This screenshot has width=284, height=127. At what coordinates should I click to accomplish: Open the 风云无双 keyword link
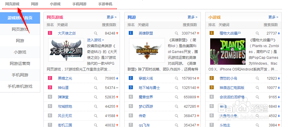65,116
